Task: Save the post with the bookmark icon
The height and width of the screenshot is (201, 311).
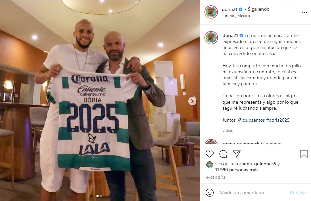Action: (x=304, y=154)
